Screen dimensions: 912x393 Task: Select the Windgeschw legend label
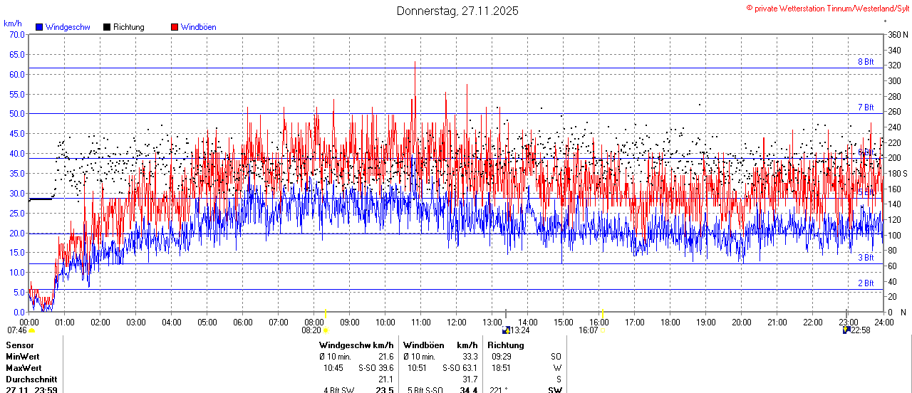tap(68, 27)
